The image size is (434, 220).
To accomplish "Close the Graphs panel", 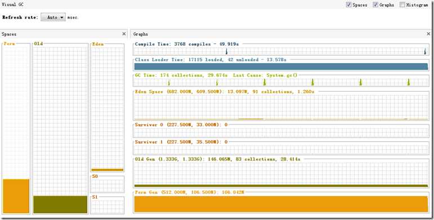I will [428, 34].
